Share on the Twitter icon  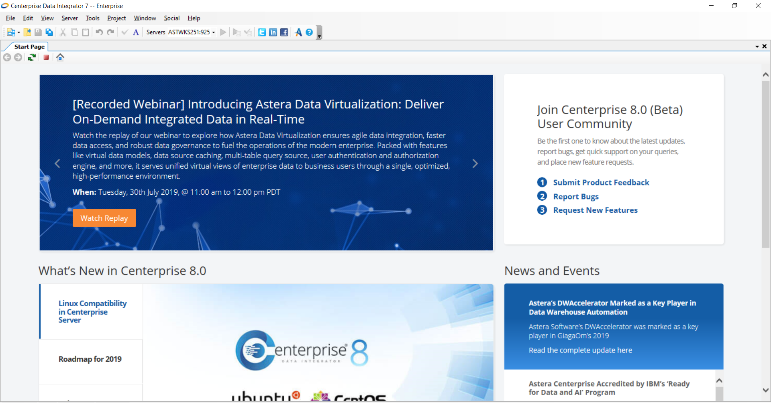click(262, 32)
